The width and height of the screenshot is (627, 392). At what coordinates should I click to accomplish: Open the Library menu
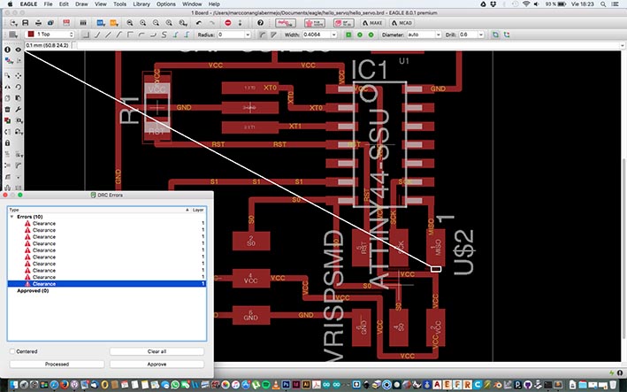(x=141, y=4)
